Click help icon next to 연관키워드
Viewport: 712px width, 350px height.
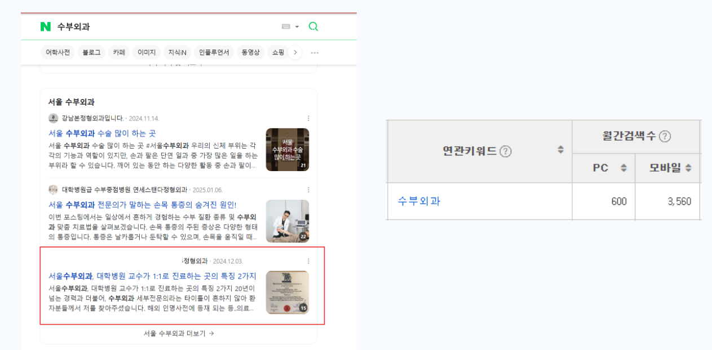point(506,151)
